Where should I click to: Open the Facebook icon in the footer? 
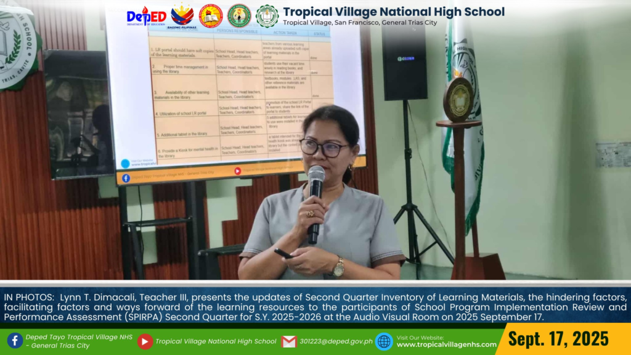coord(15,341)
